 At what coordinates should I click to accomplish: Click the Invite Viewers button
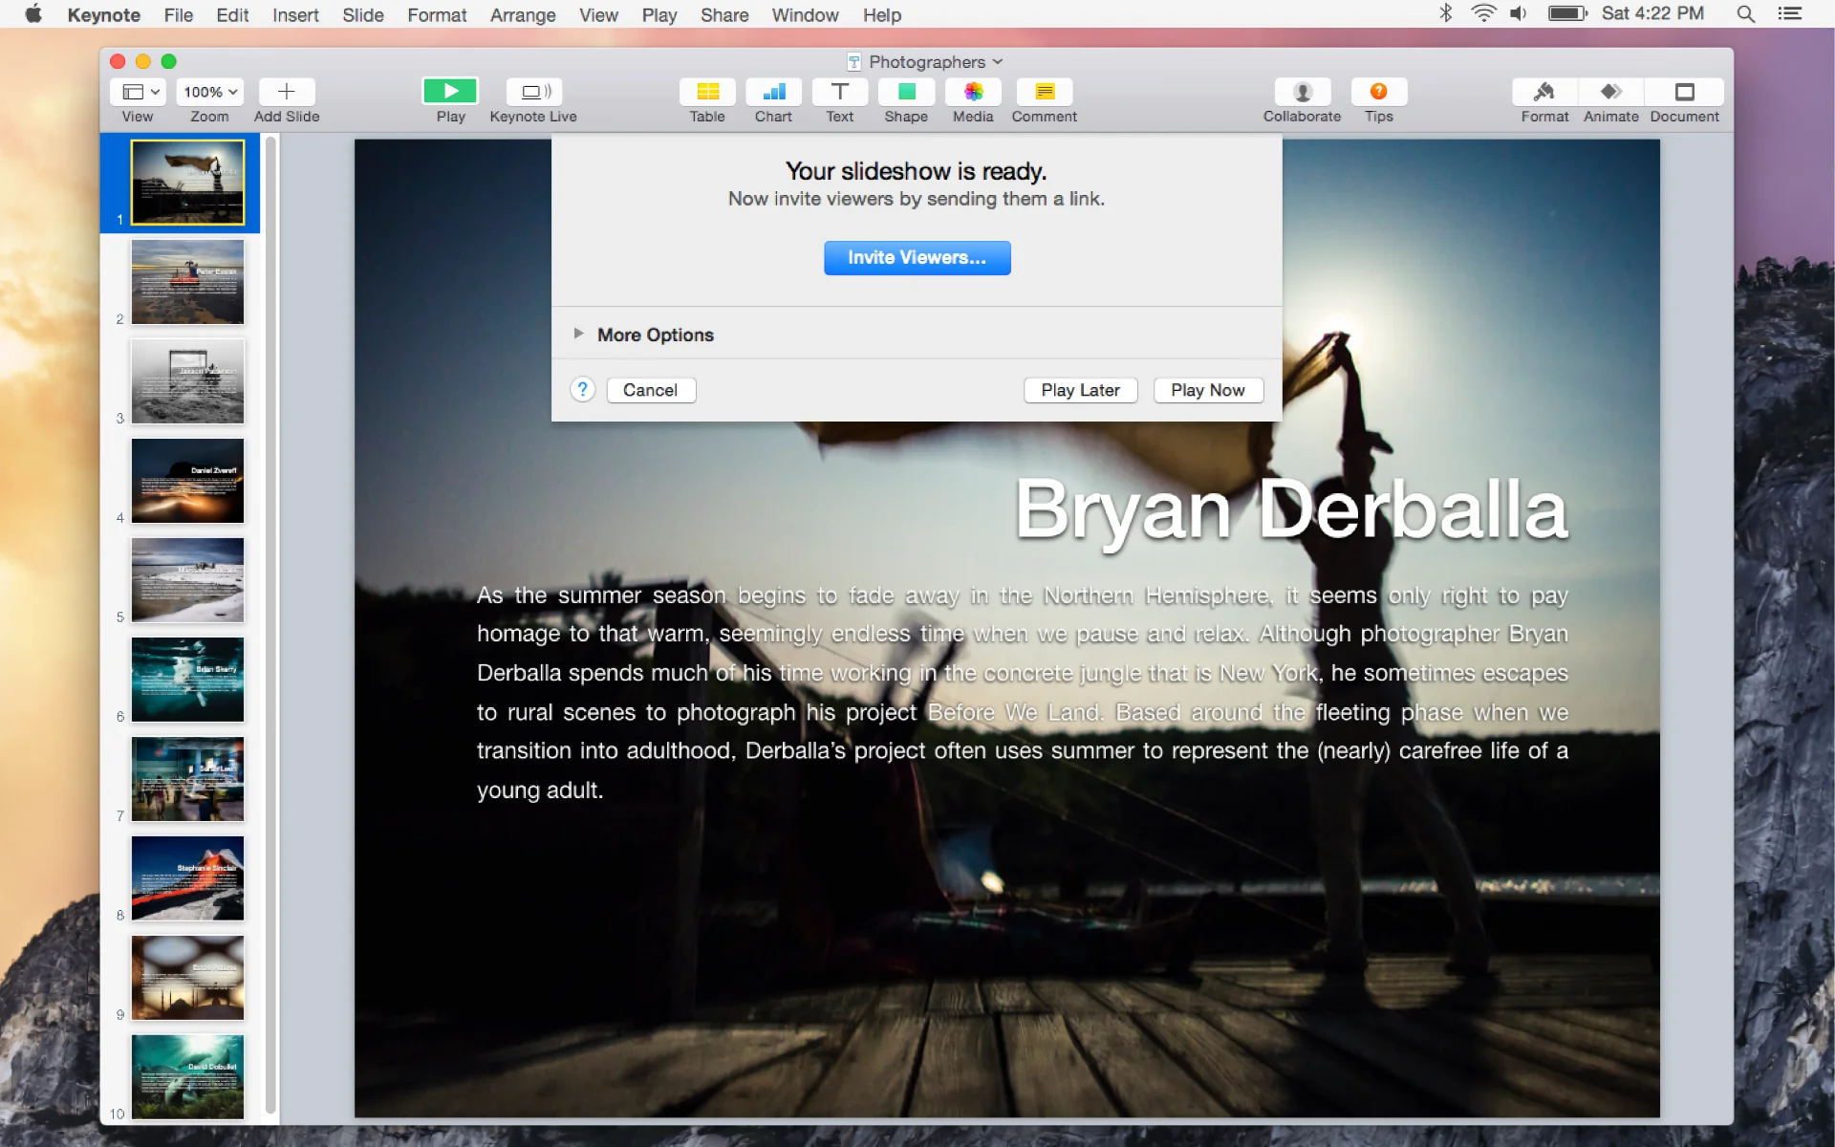(x=917, y=258)
